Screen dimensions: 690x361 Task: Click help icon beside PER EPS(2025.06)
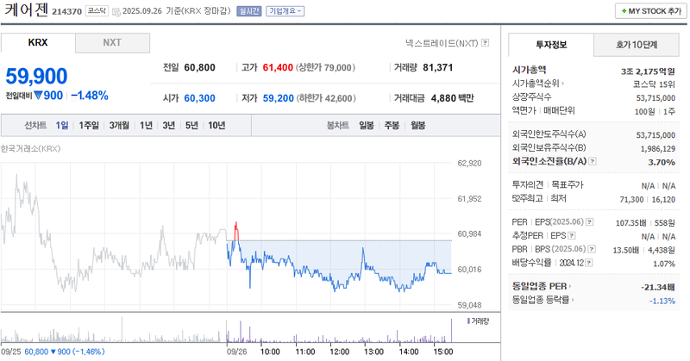click(590, 222)
